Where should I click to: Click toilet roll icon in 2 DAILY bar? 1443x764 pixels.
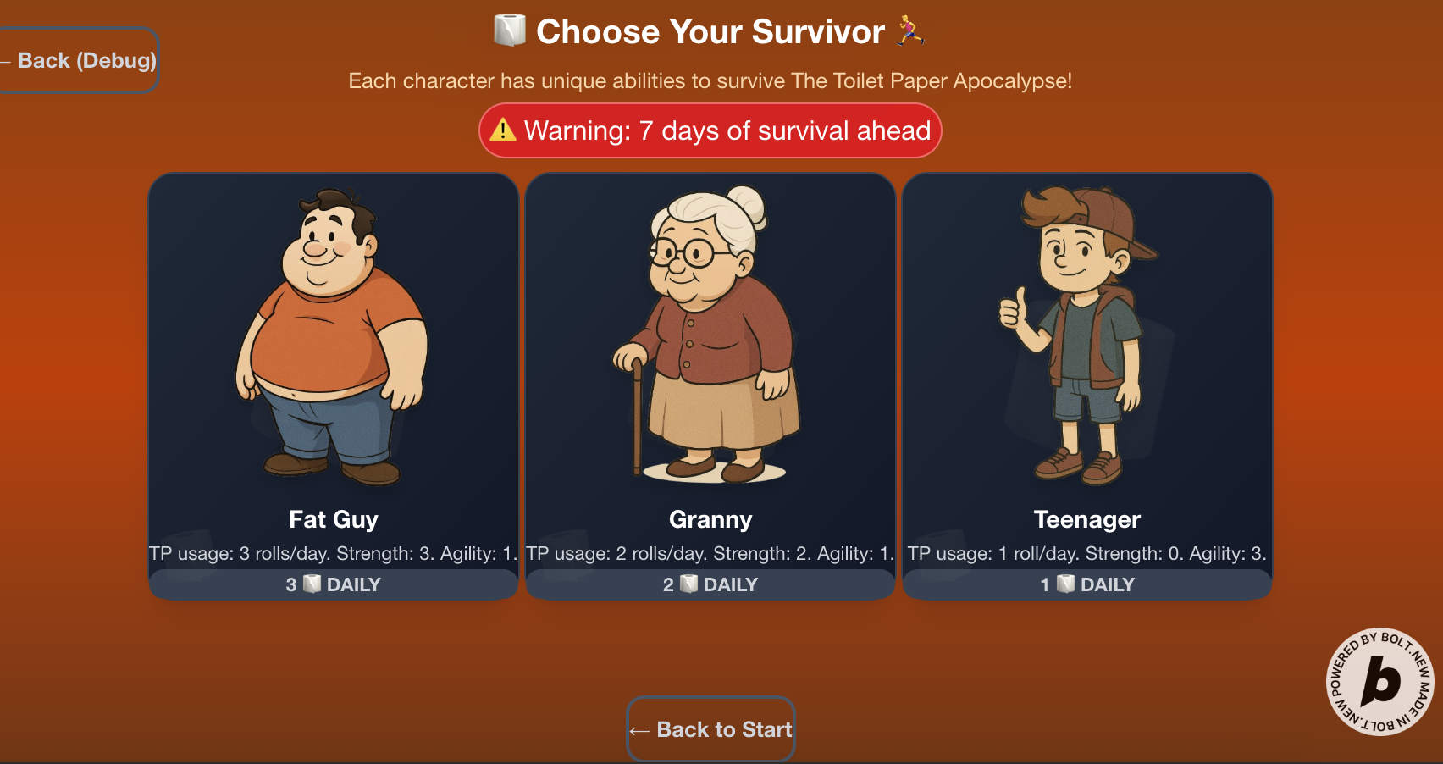[x=688, y=584]
